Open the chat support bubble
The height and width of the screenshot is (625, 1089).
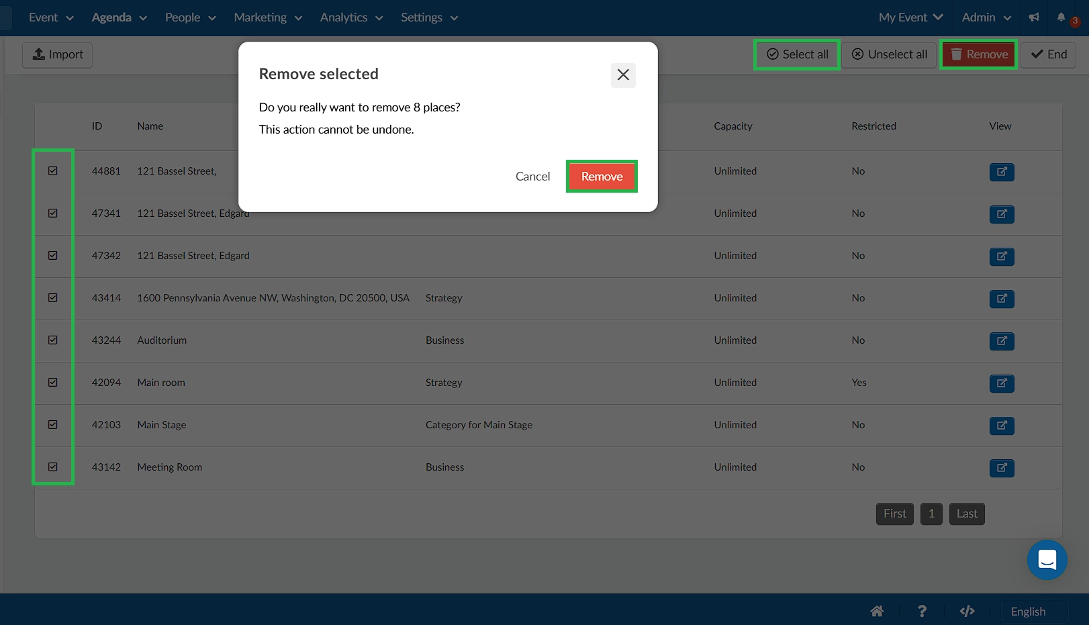tap(1047, 560)
